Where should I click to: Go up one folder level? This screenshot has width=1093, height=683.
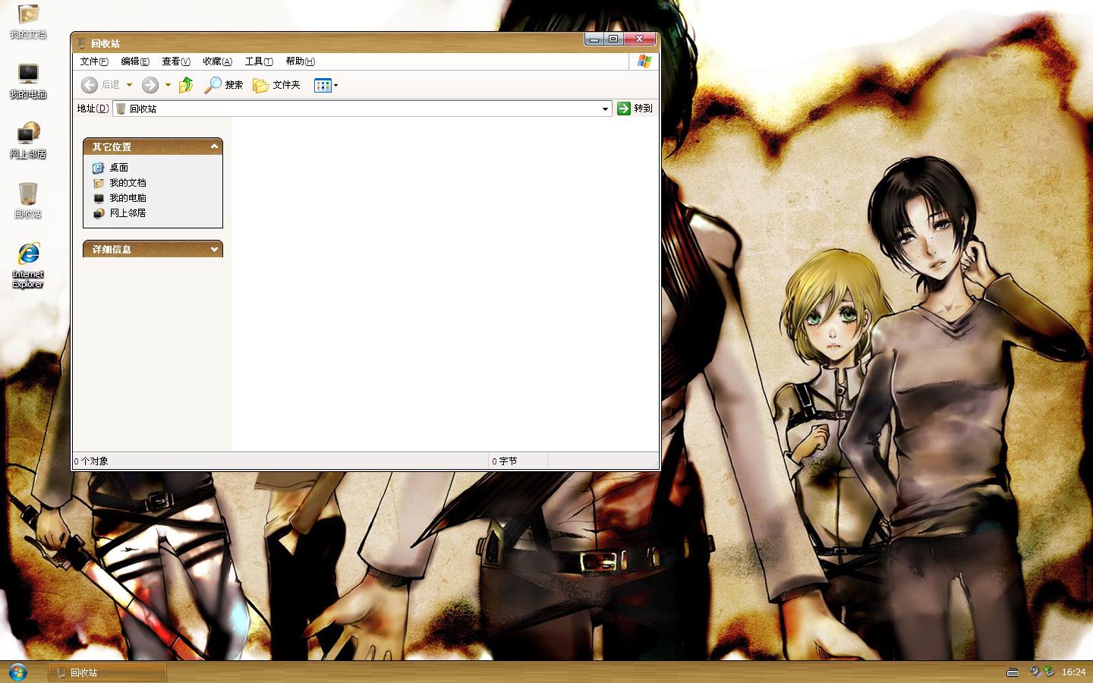pyautogui.click(x=186, y=85)
